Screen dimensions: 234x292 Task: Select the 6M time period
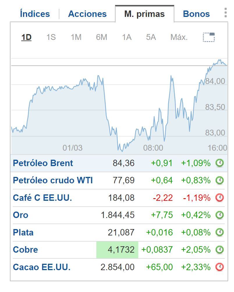pos(102,37)
